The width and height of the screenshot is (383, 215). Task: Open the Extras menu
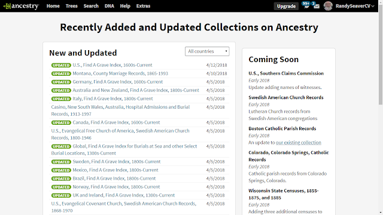pos(143,6)
